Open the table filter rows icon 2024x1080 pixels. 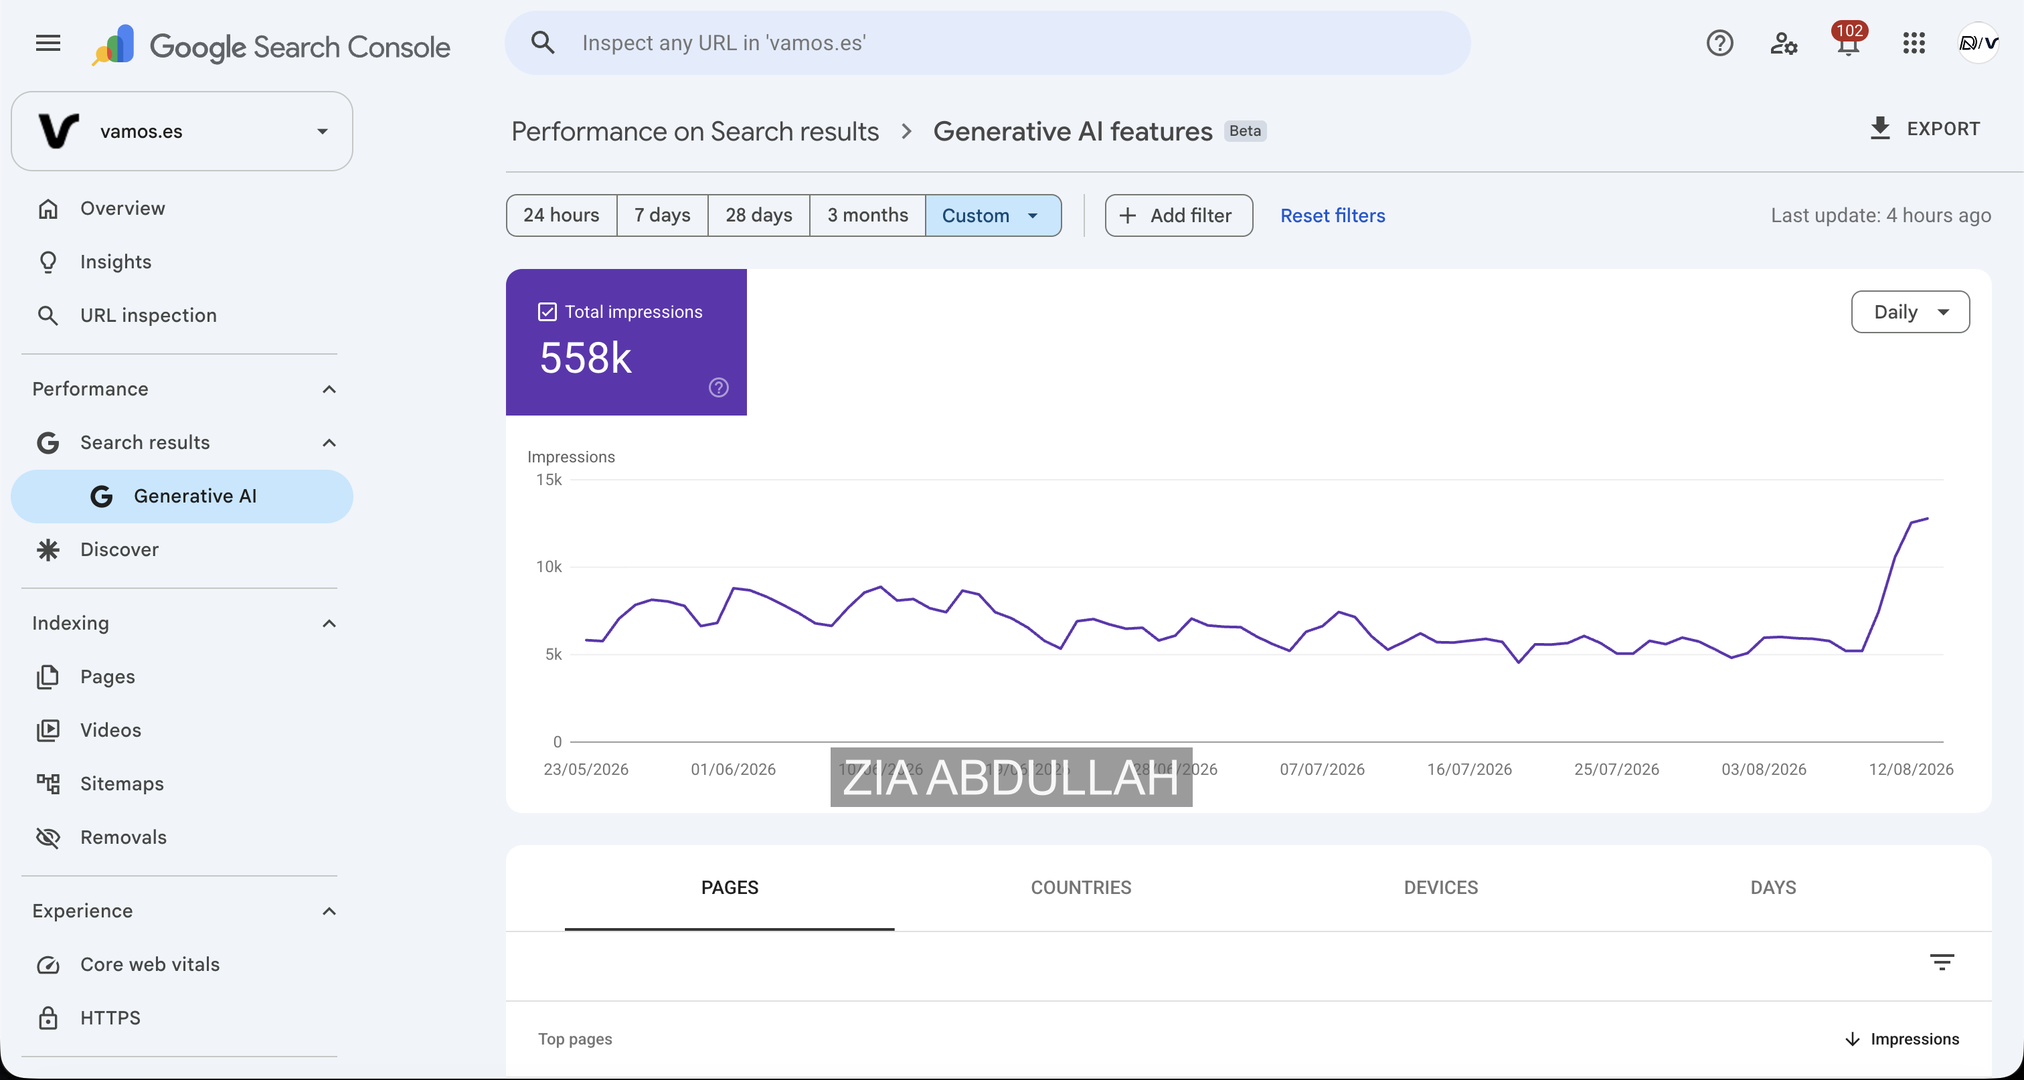(x=1942, y=962)
